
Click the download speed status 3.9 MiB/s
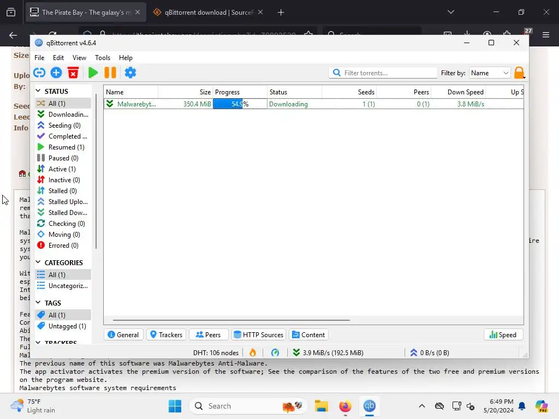point(328,353)
